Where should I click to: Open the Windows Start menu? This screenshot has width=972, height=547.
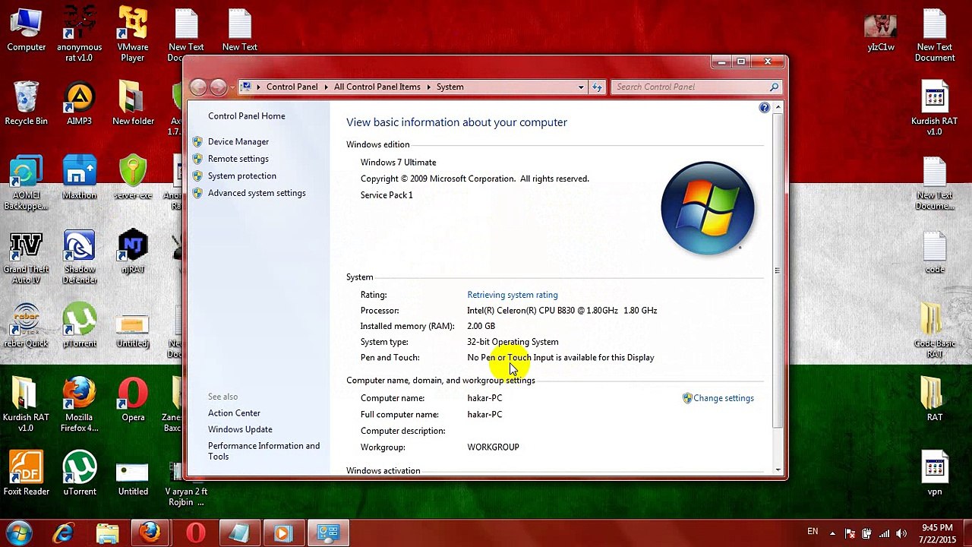click(x=19, y=533)
